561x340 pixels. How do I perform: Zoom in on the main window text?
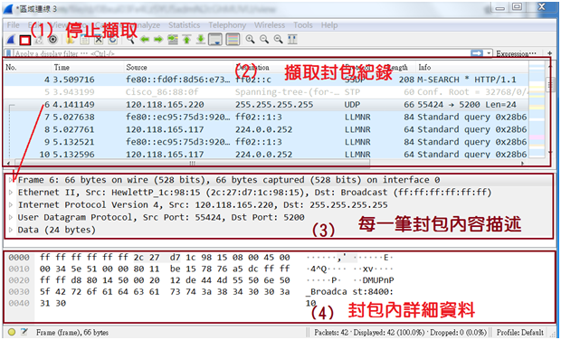[x=250, y=39]
